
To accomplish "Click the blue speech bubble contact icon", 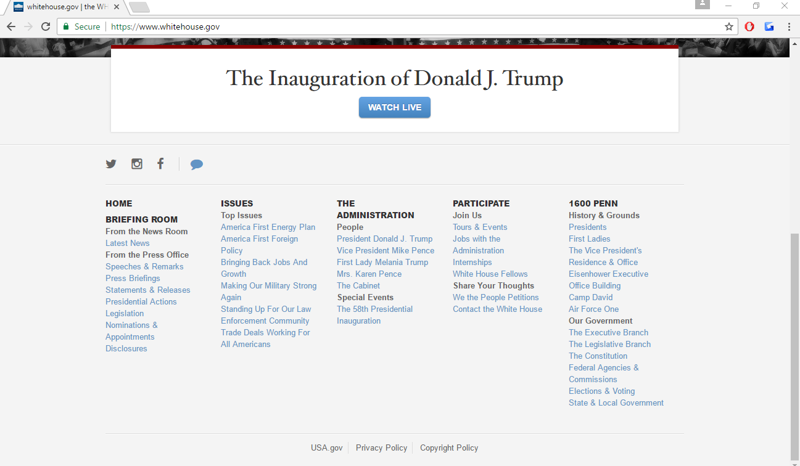I will click(197, 165).
